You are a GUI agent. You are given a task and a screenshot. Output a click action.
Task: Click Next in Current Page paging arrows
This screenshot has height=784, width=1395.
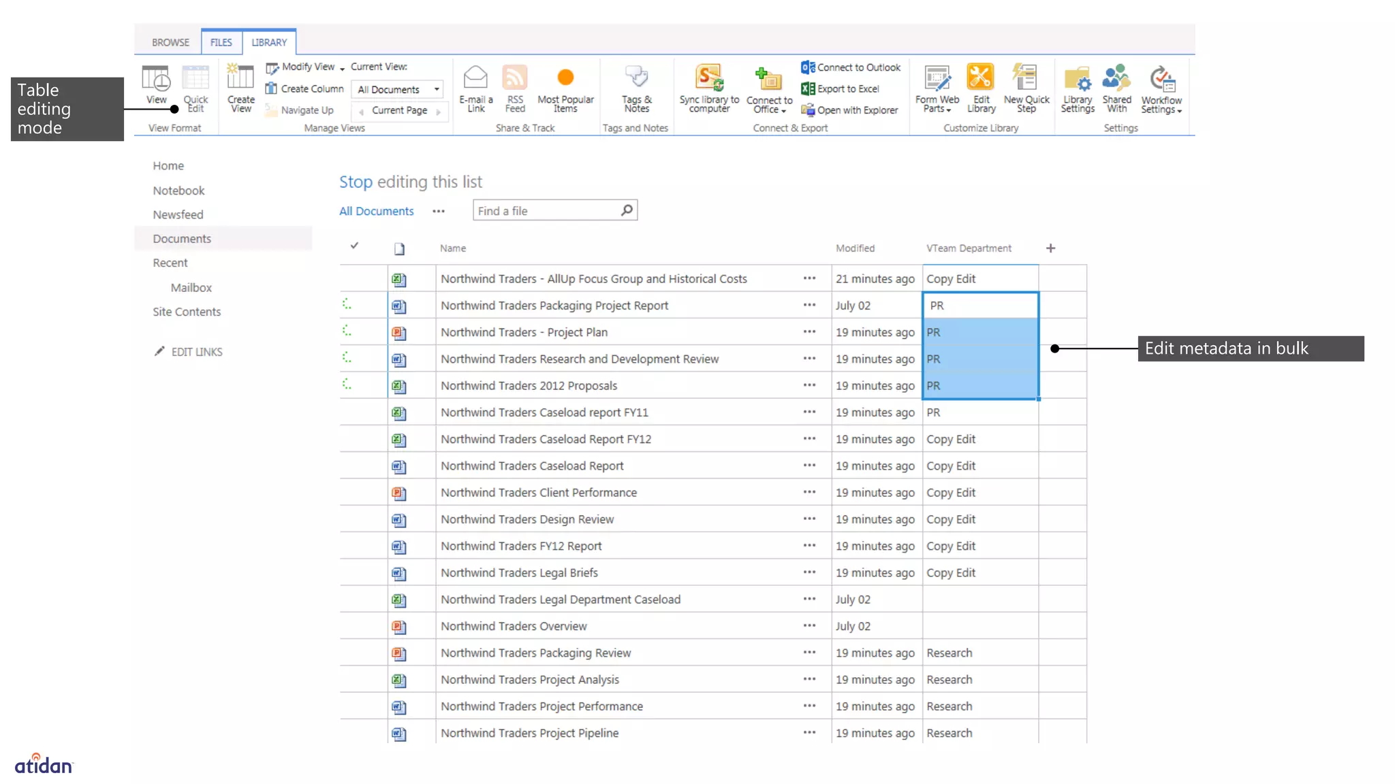pos(439,111)
